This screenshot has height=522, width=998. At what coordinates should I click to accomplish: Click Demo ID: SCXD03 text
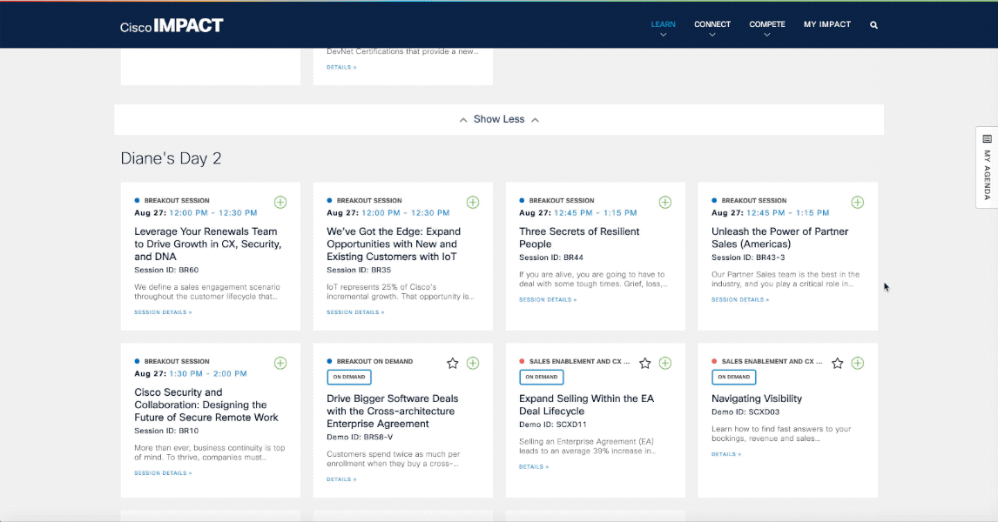click(745, 412)
